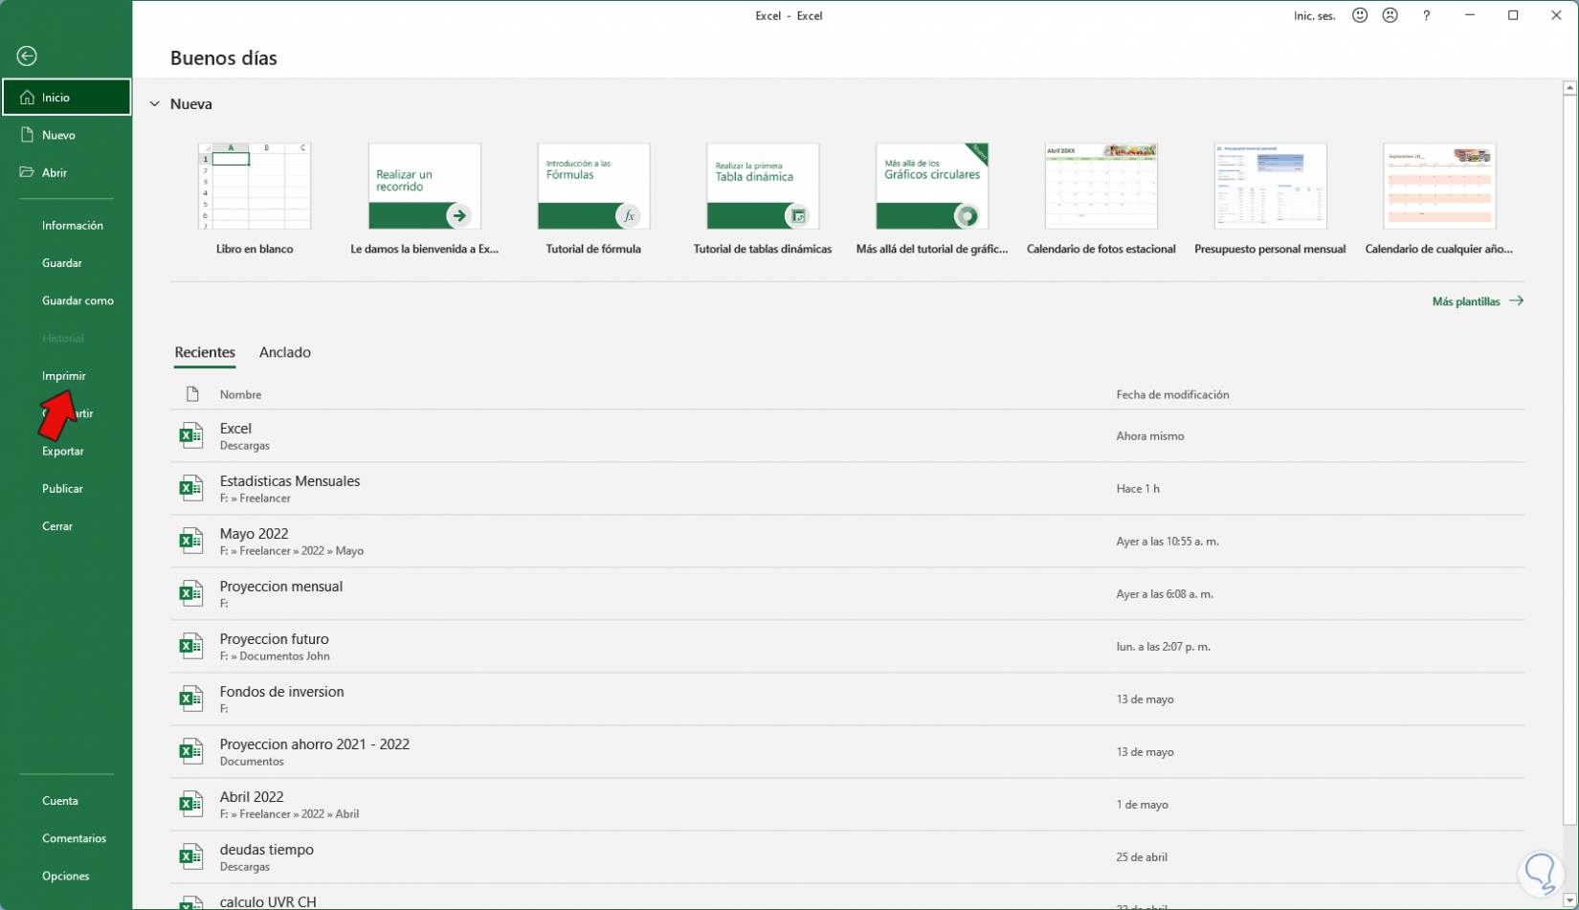Click the back arrow icon
This screenshot has width=1579, height=910.
(x=27, y=56)
